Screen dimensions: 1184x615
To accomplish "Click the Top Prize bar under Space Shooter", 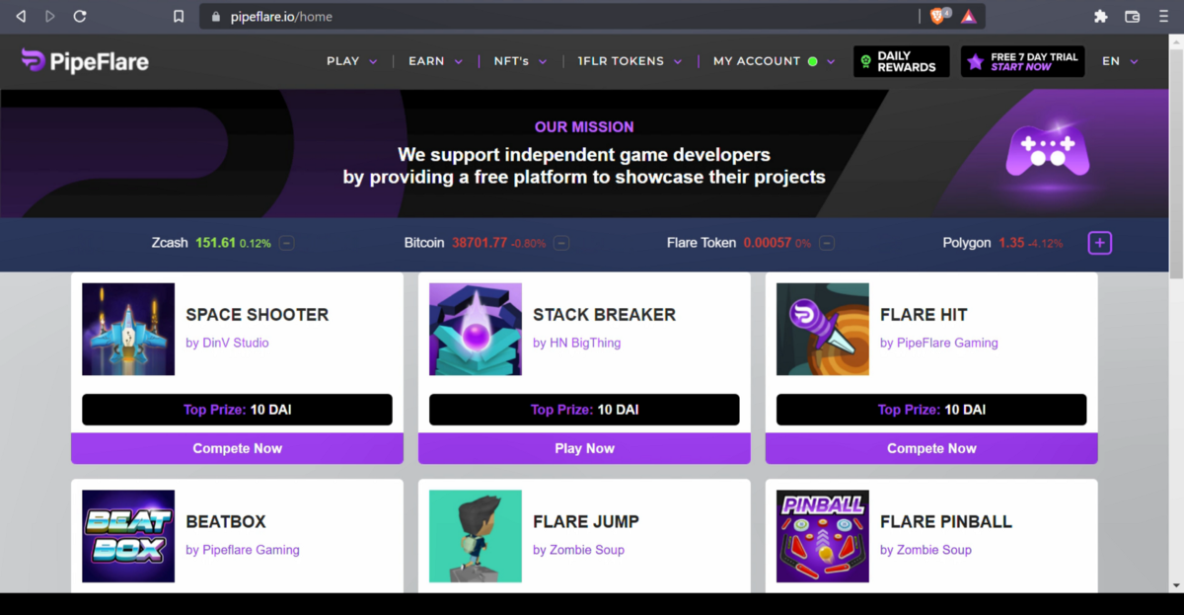I will (x=237, y=410).
